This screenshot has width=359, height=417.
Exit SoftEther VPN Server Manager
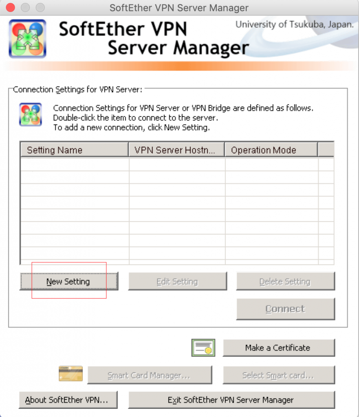click(231, 400)
